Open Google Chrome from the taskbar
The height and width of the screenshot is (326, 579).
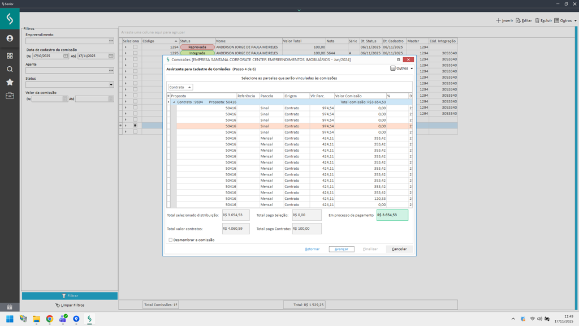50,319
